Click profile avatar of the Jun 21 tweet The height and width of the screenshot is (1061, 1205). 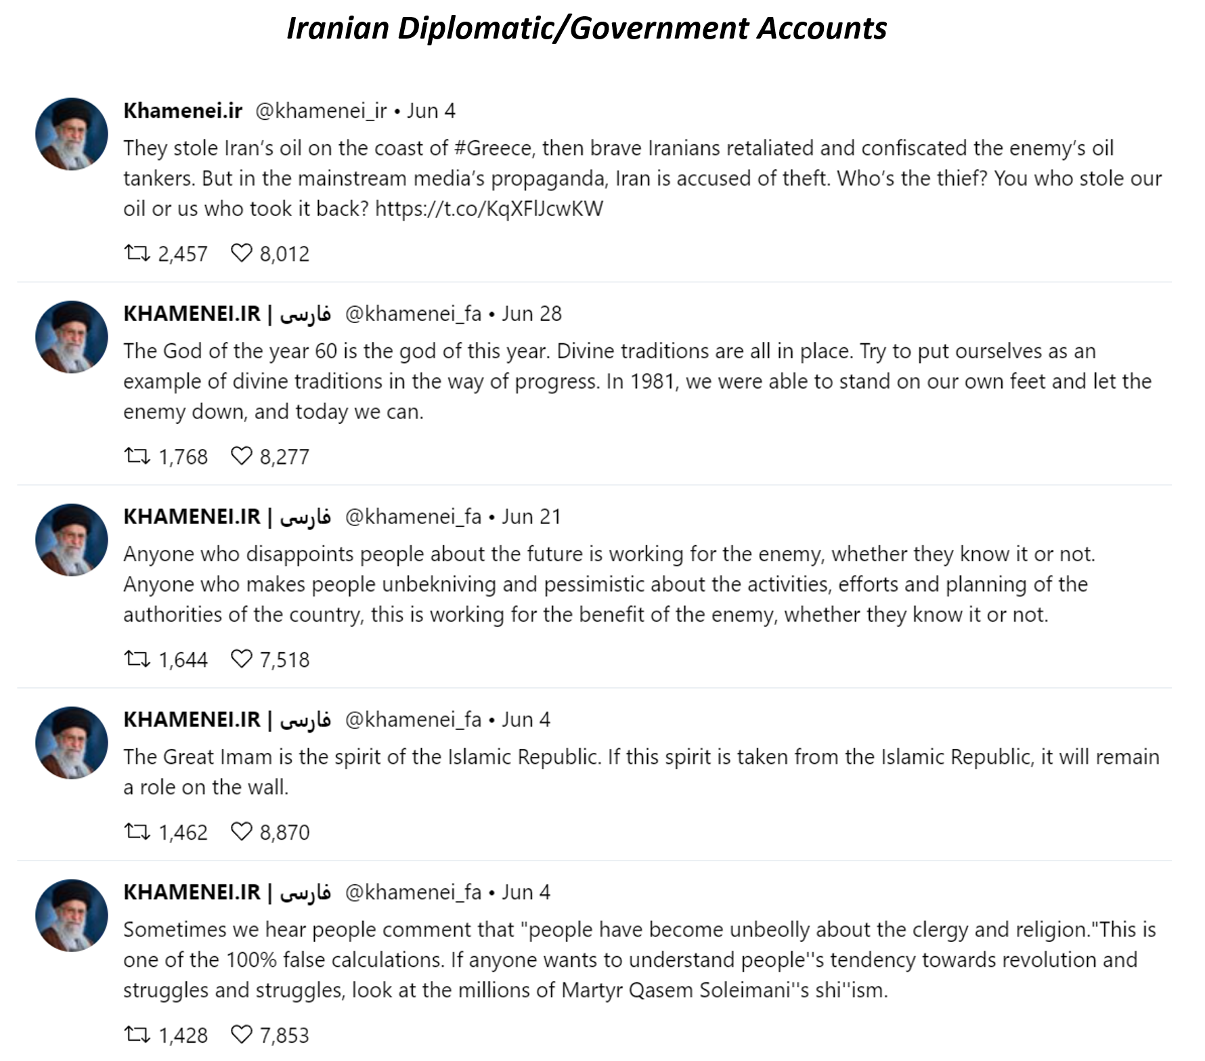(x=72, y=540)
